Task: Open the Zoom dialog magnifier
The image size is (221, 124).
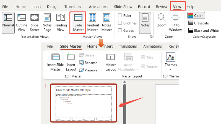Action: (x=162, y=20)
